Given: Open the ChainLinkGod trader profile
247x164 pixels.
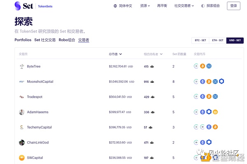Looking at the screenshot, I should tap(38, 143).
